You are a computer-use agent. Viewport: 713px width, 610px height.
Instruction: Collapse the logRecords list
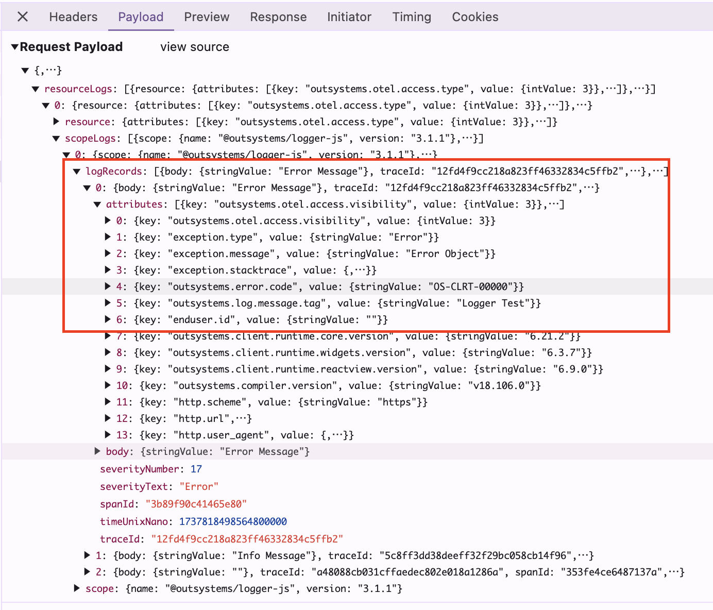76,171
